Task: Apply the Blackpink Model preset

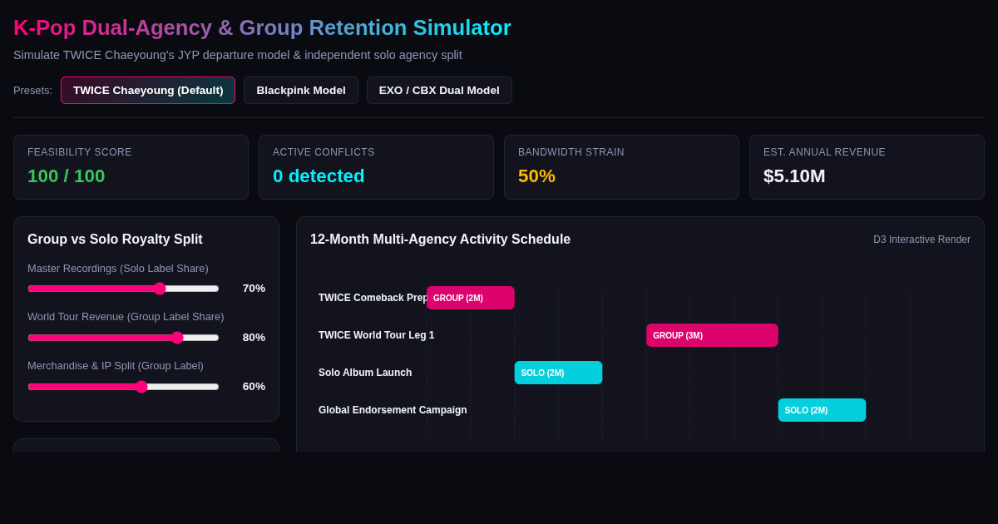Action: (x=301, y=90)
